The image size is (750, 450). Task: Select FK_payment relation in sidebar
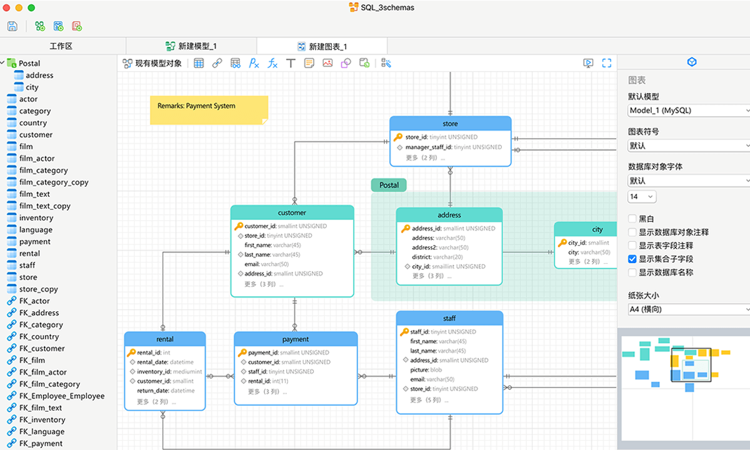41,444
